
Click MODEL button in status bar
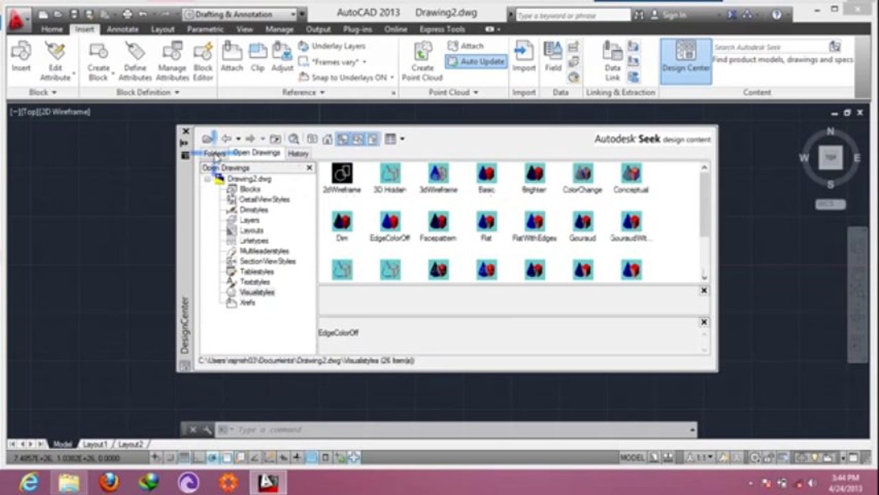tap(632, 457)
